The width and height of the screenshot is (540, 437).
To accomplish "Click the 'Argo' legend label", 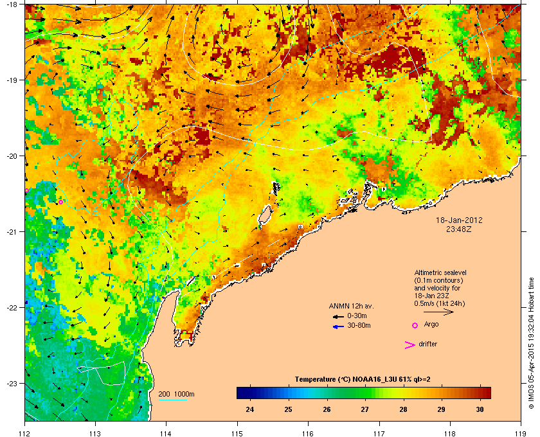I will [x=431, y=325].
